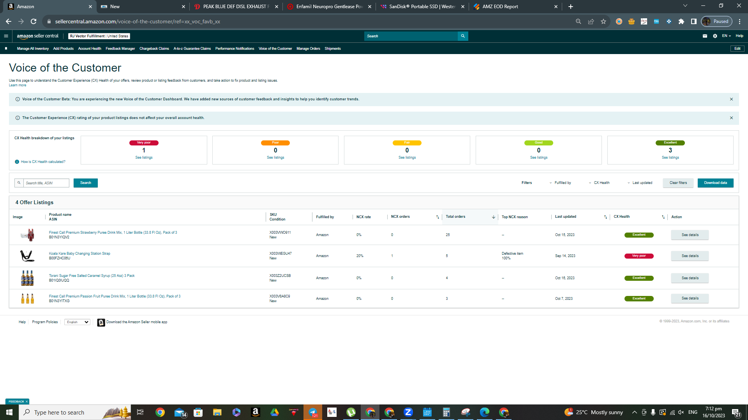Open A-to-z Guarantee Claims menu item
748x420 pixels.
coord(192,49)
